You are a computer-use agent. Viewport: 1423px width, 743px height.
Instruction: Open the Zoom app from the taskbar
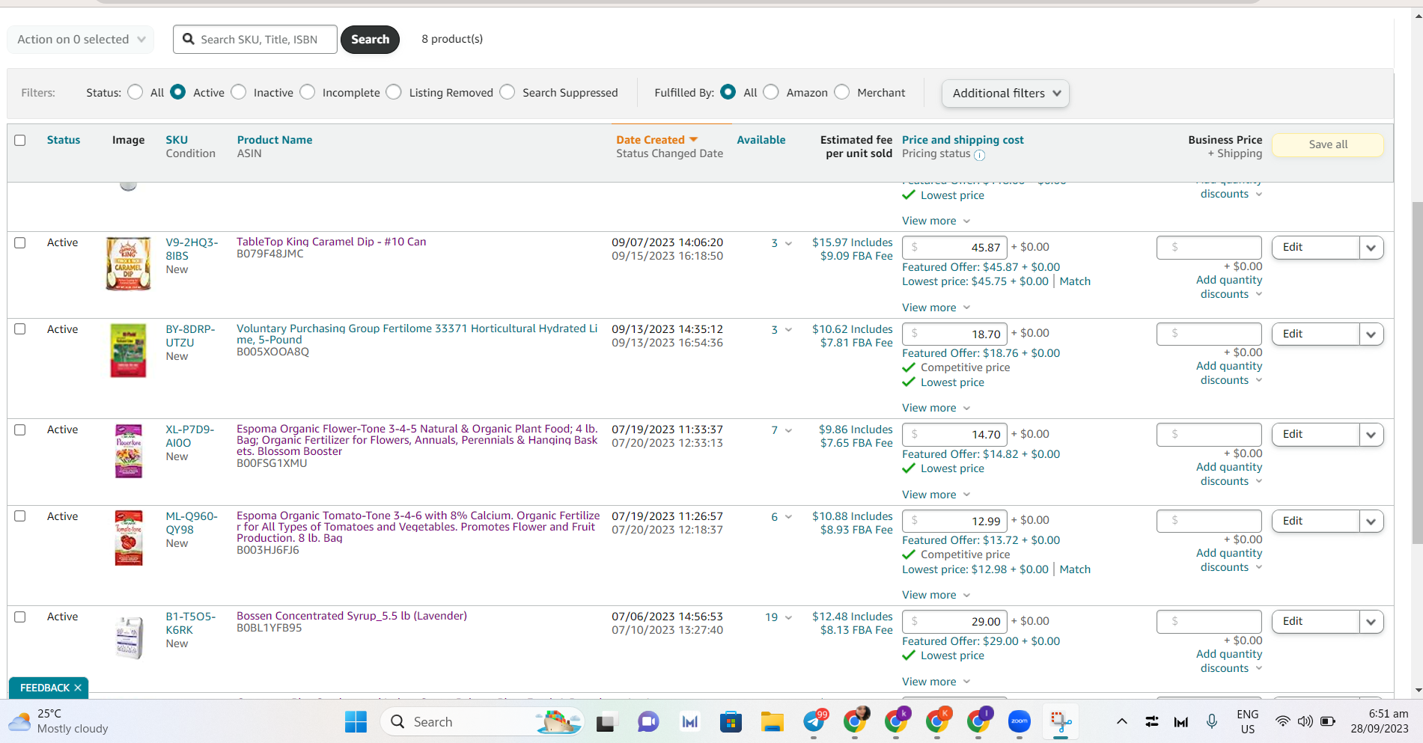click(1020, 721)
